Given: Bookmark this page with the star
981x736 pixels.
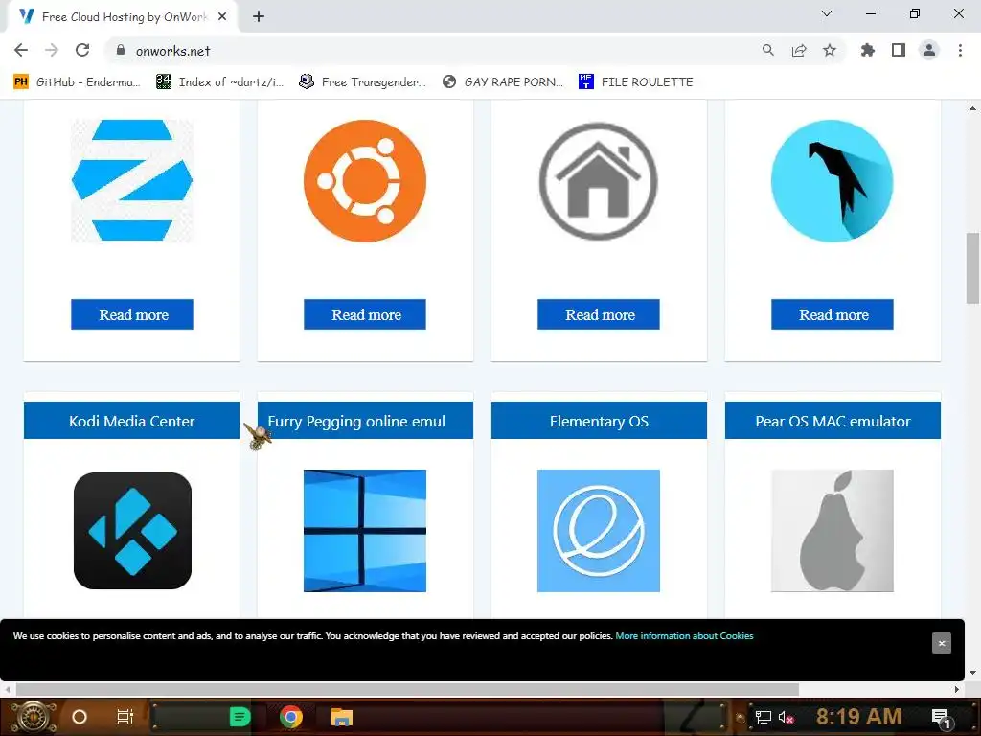Looking at the screenshot, I should [x=830, y=50].
